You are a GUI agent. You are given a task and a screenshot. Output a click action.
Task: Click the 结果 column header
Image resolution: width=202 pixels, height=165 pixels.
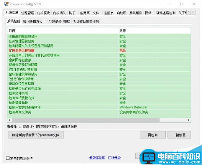(154, 31)
